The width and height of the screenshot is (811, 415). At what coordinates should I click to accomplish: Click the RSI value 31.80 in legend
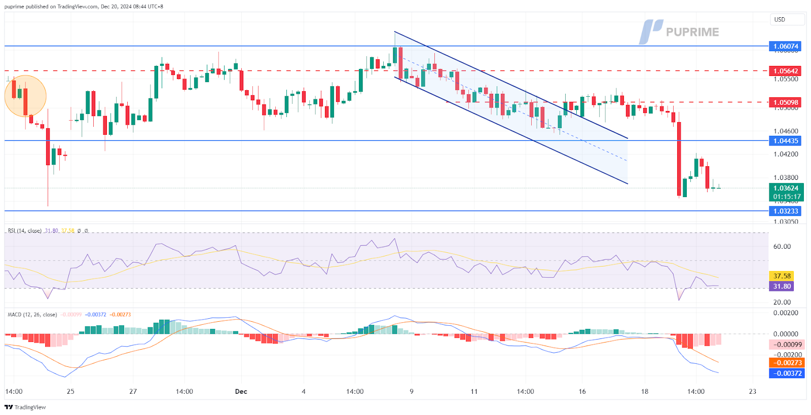tap(51, 231)
